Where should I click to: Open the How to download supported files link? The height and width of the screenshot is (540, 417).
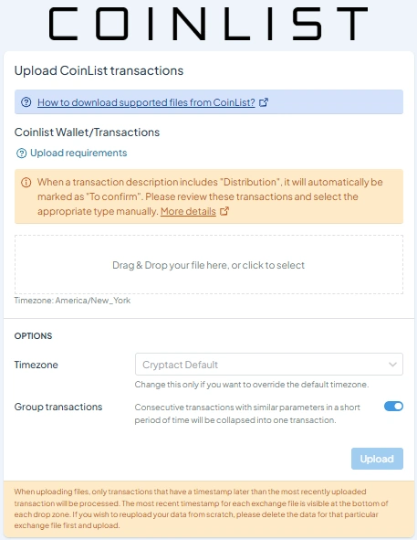[x=146, y=102]
